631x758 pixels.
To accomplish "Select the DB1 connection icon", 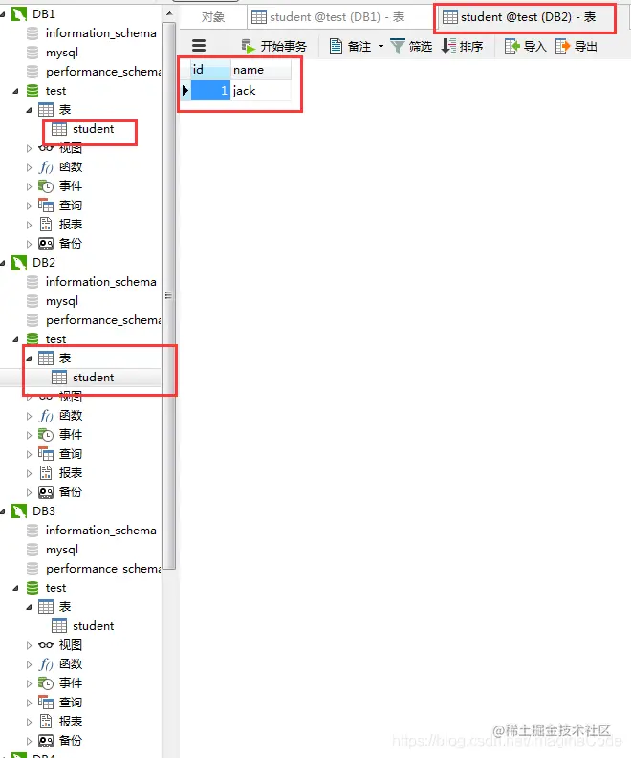I will (19, 14).
